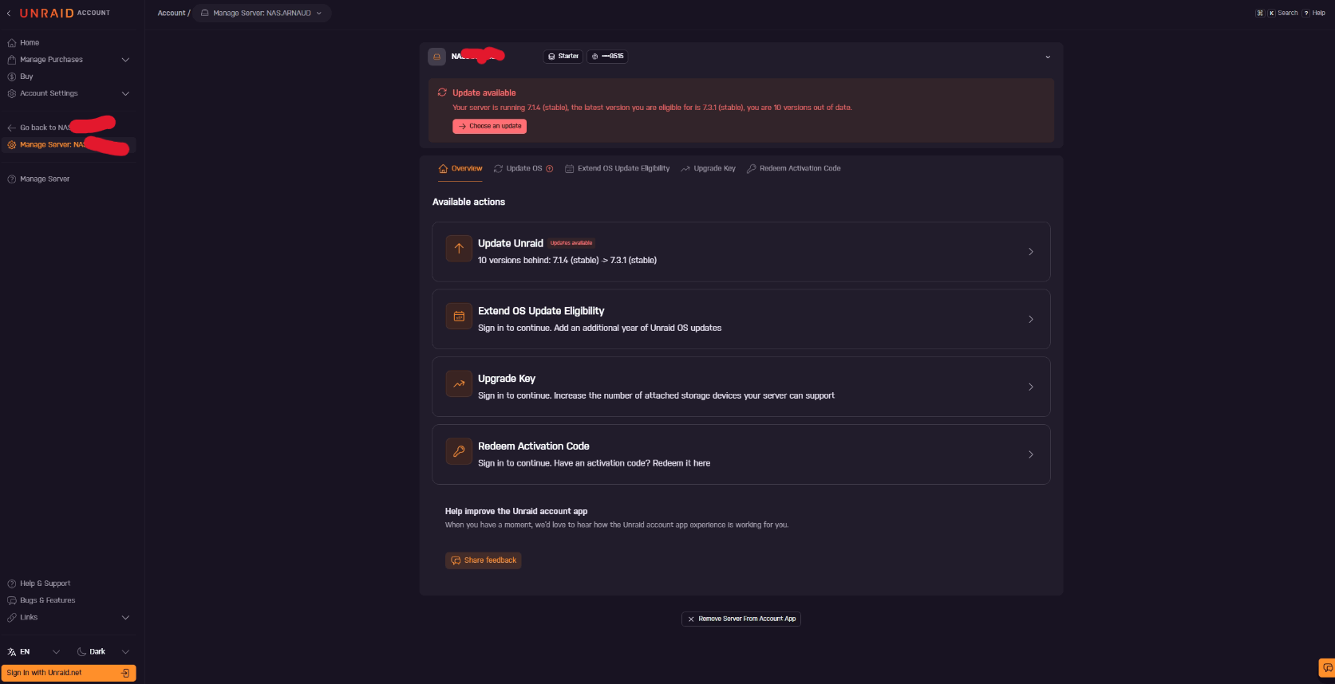
Task: Expand the Links section in sidebar
Action: pyautogui.click(x=125, y=618)
